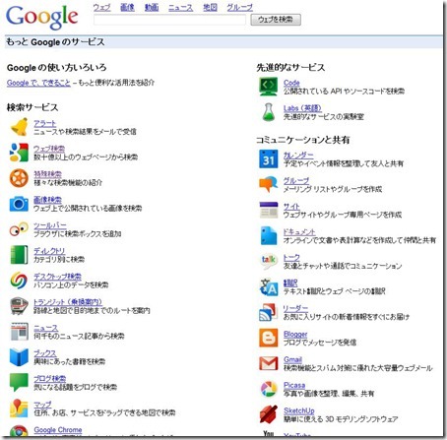The height and width of the screenshot is (440, 447).
Task: Open the Labs（英語）link
Action: point(302,108)
